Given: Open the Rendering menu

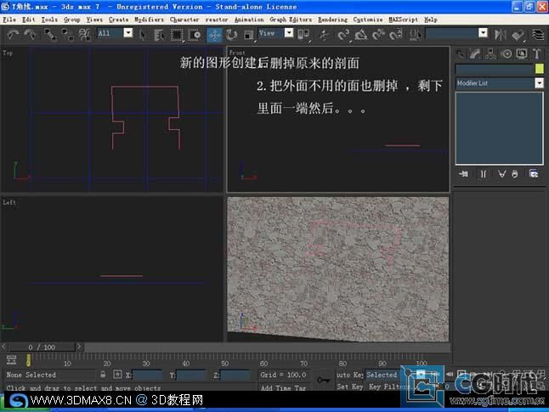Looking at the screenshot, I should (x=332, y=20).
